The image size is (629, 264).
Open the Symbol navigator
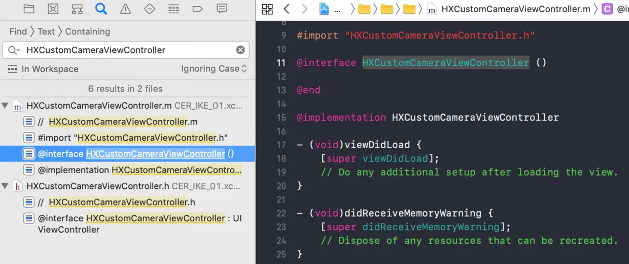point(77,9)
